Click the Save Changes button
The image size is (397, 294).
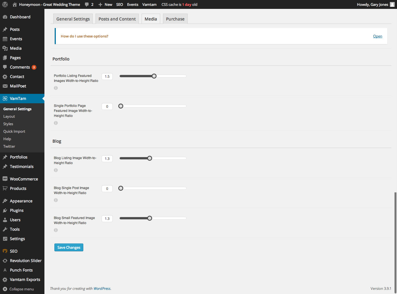point(69,247)
